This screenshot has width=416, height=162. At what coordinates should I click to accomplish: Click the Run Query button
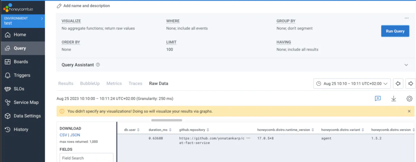tap(395, 31)
